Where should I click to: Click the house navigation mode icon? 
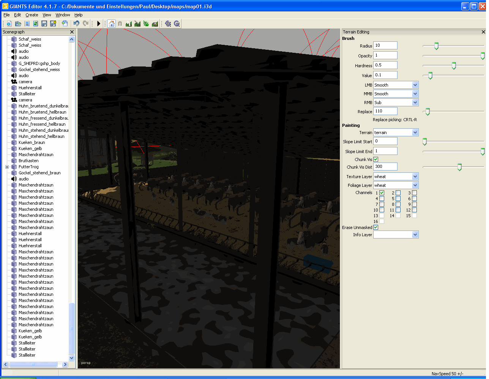point(111,24)
